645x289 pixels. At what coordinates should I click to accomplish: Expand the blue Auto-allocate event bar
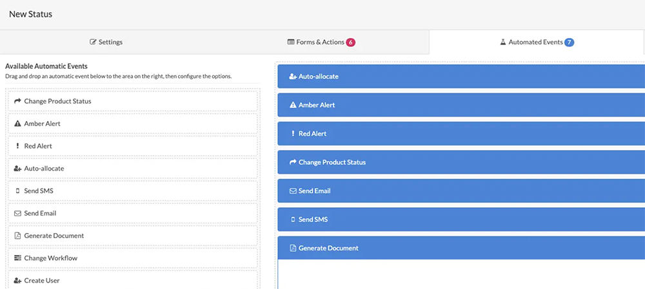pyautogui.click(x=461, y=77)
